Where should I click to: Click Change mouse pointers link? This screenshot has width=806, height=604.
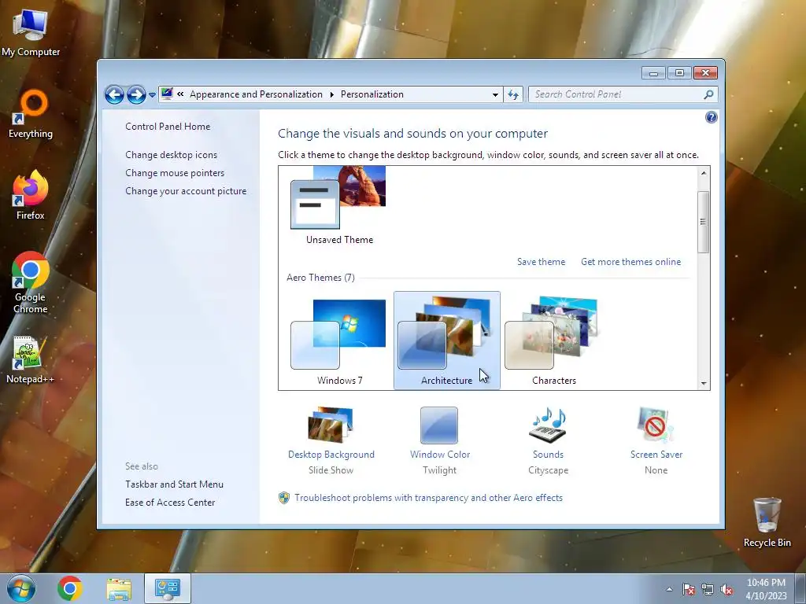175,173
